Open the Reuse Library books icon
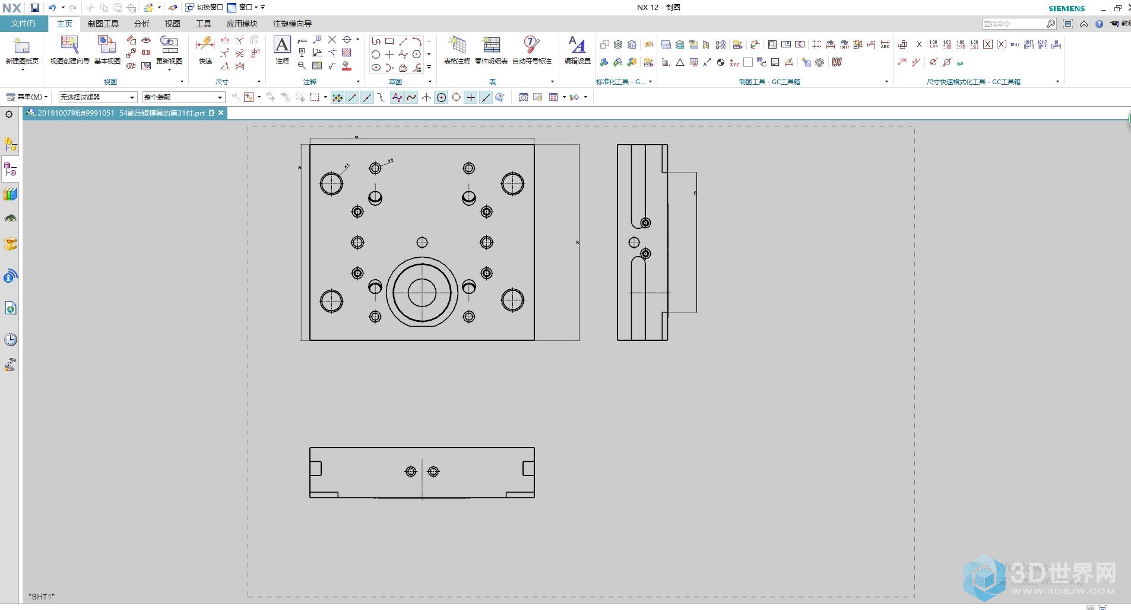This screenshot has width=1131, height=610. tap(11, 194)
